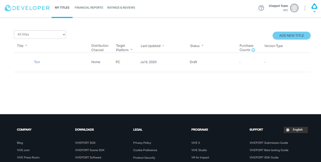Open the Test title link

pos(37,62)
